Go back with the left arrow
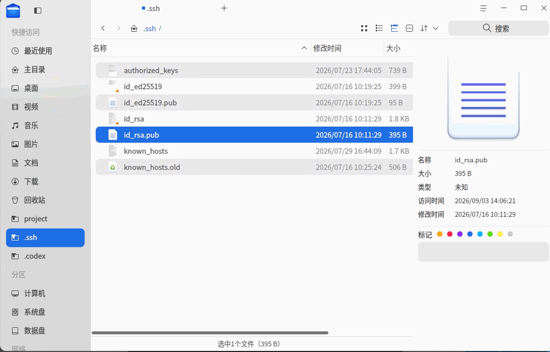This screenshot has width=550, height=352. (103, 28)
